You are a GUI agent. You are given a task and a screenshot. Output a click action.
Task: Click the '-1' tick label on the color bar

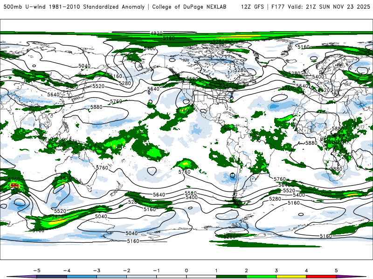pos(156,271)
